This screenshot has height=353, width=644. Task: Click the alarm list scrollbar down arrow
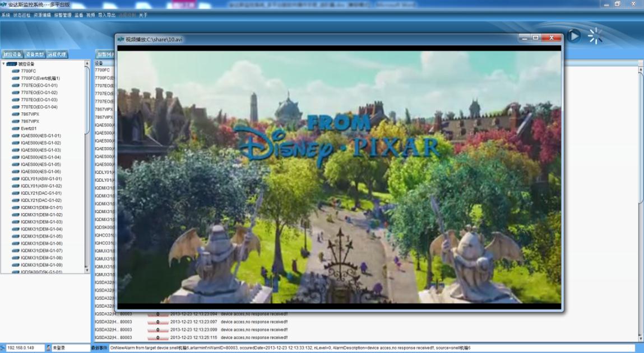pos(641,338)
